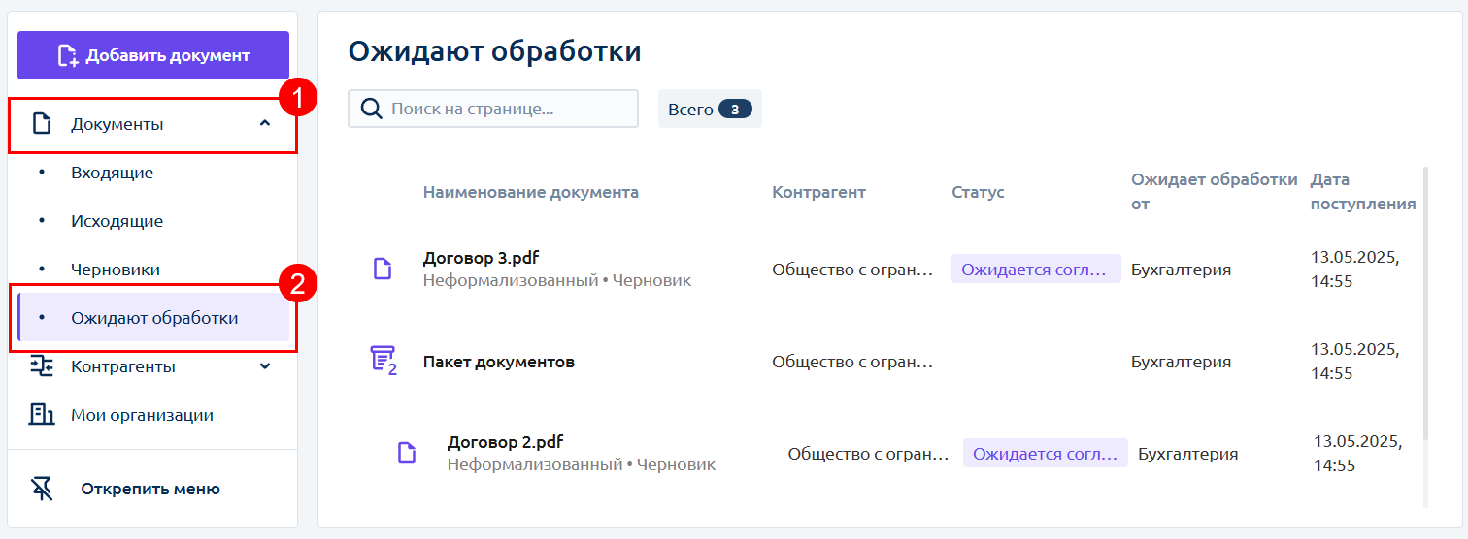Click the unpin menu pin icon
This screenshot has height=539, width=1468.
pyautogui.click(x=42, y=489)
